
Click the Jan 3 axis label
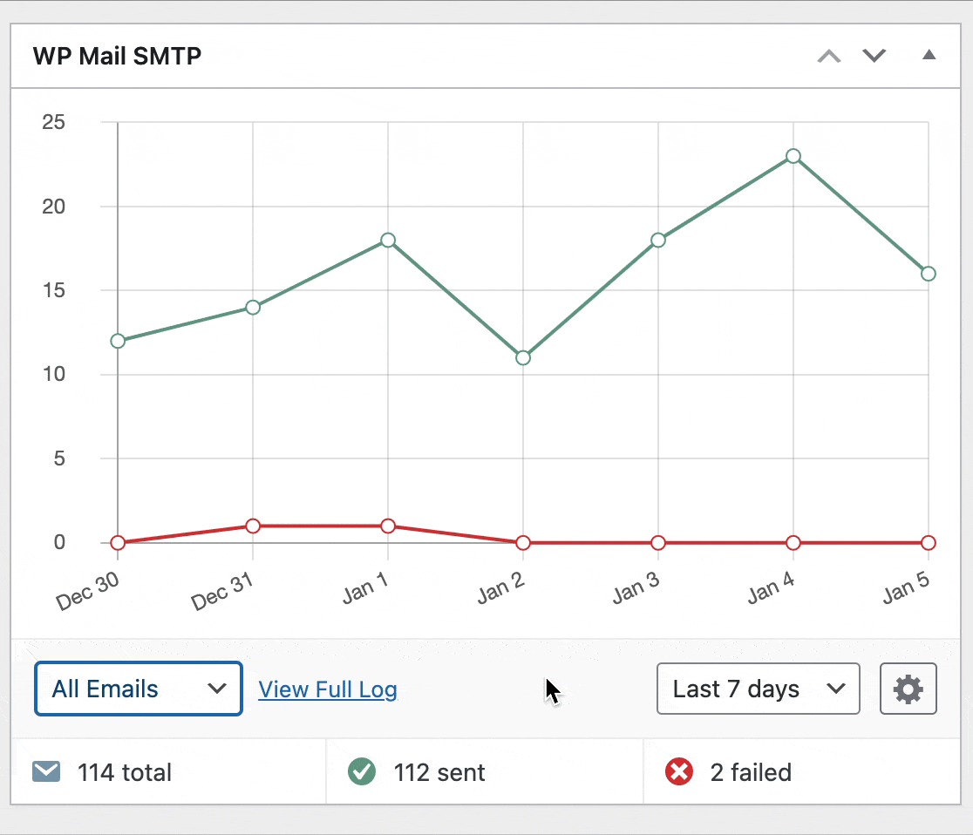pos(636,589)
